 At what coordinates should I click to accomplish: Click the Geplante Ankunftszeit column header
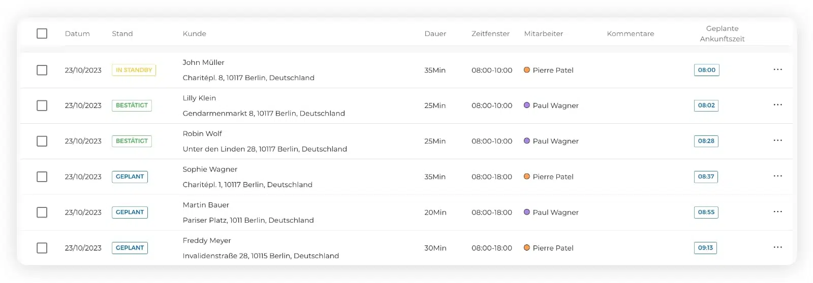(x=722, y=33)
